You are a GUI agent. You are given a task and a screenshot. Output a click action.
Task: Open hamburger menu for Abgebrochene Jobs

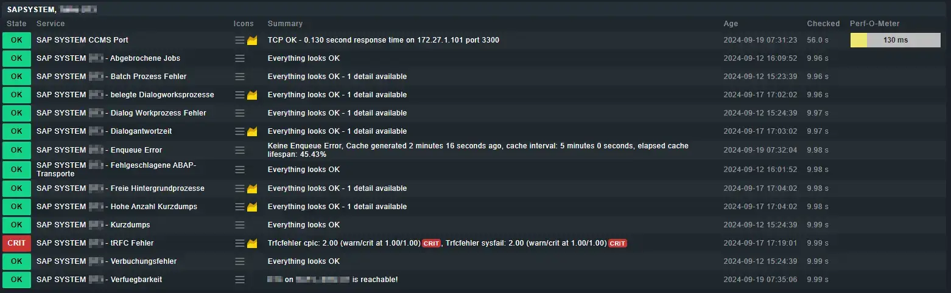coord(240,58)
